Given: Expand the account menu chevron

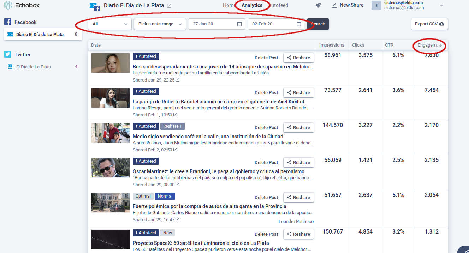Looking at the screenshot, I should [441, 5].
